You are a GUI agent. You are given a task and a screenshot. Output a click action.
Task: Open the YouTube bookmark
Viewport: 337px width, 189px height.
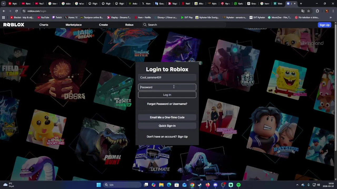pyautogui.click(x=43, y=18)
